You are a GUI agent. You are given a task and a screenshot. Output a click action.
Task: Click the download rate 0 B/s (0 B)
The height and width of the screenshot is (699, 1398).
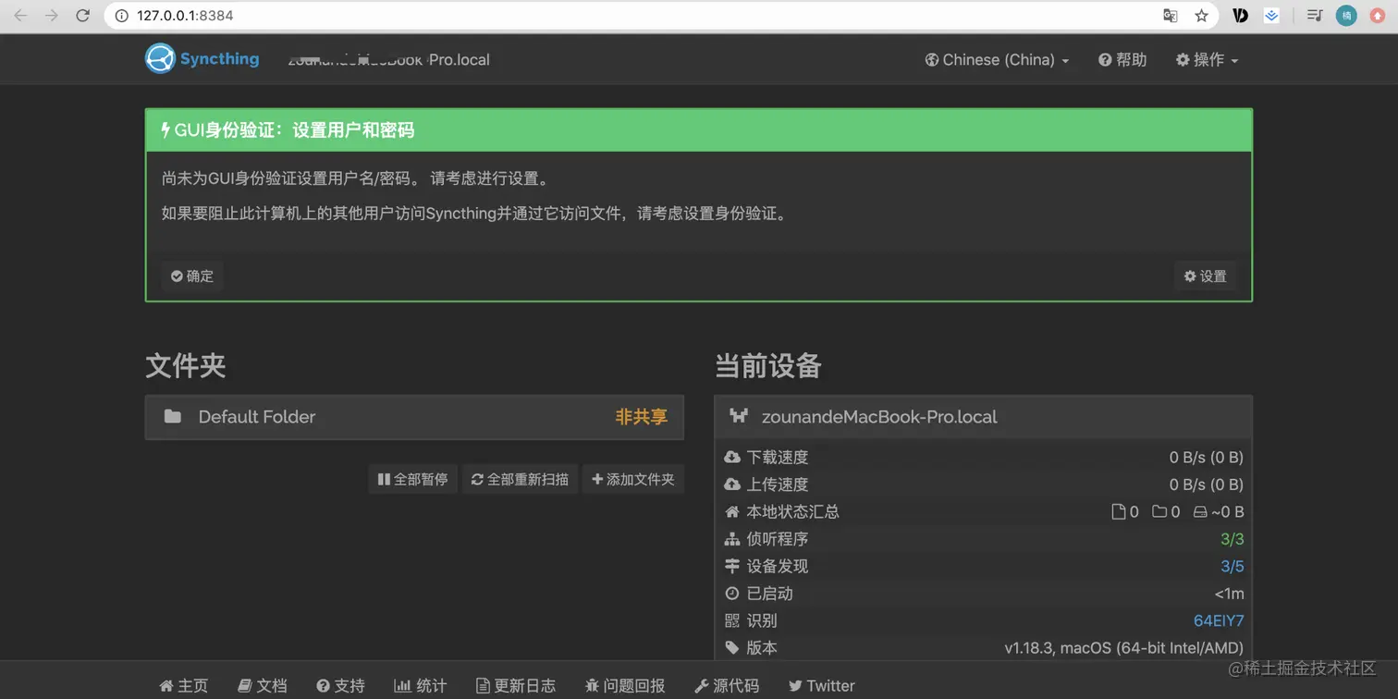1207,457
